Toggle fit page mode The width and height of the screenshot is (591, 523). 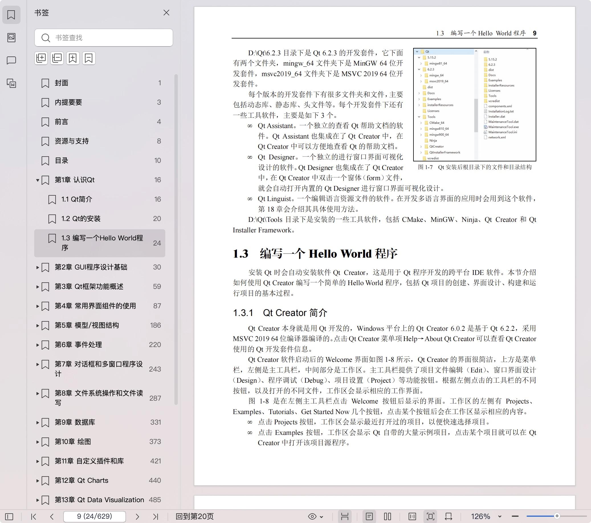tap(431, 517)
